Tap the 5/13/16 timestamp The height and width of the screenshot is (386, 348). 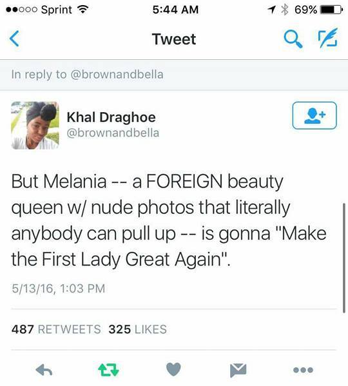click(59, 289)
